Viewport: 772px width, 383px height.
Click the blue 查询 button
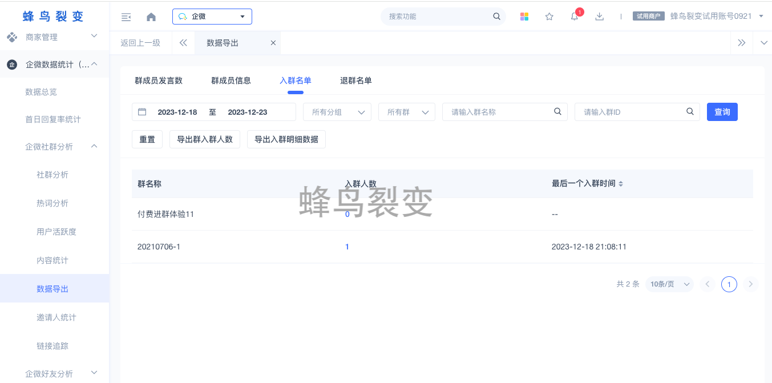click(x=722, y=112)
